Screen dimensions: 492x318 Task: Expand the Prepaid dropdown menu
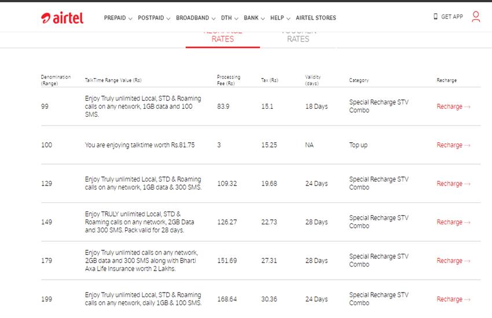tap(118, 18)
